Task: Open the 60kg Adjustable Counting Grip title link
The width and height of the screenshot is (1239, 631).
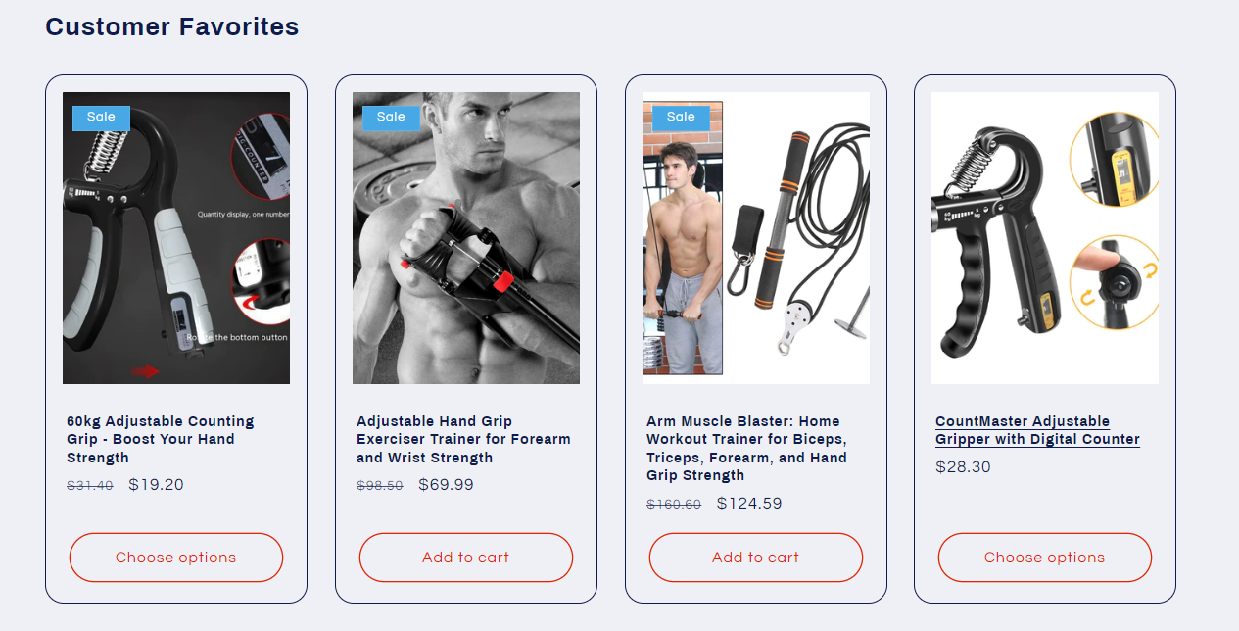Action: click(161, 439)
